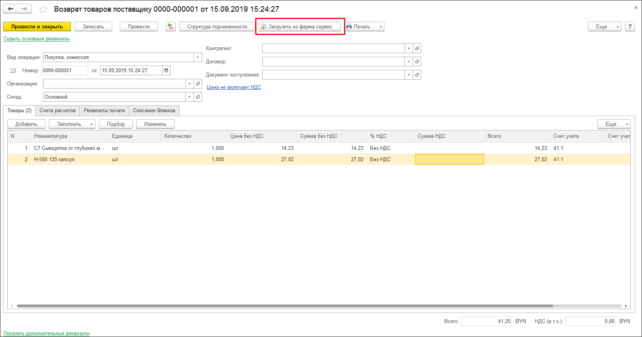Click the document status icon near Номер
The height and width of the screenshot is (337, 642).
13,71
